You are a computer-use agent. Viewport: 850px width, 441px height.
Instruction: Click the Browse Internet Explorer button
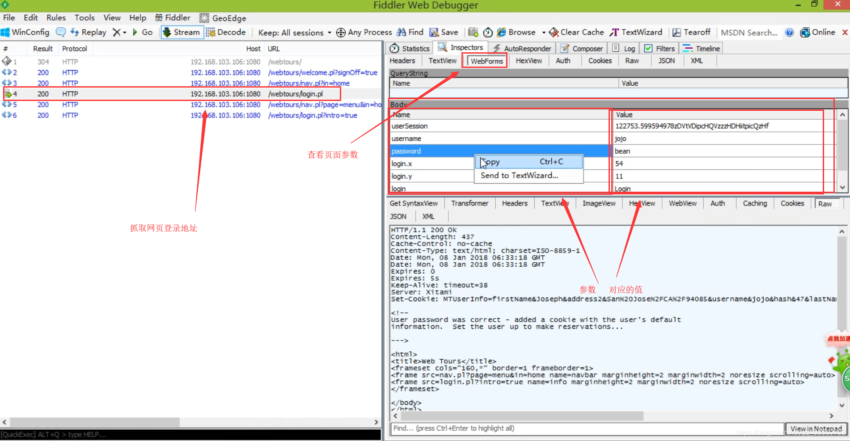[516, 32]
